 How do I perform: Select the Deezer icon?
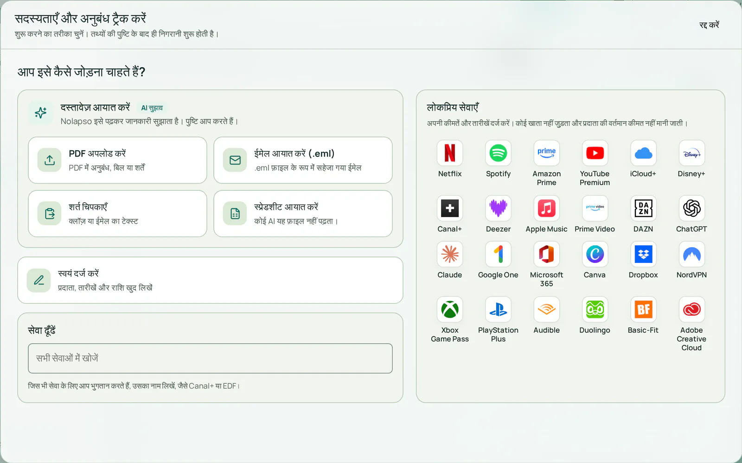[498, 208]
